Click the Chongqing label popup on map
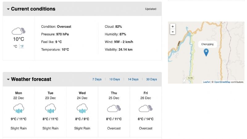This screenshot has width=247, height=139. pyautogui.click(x=207, y=44)
